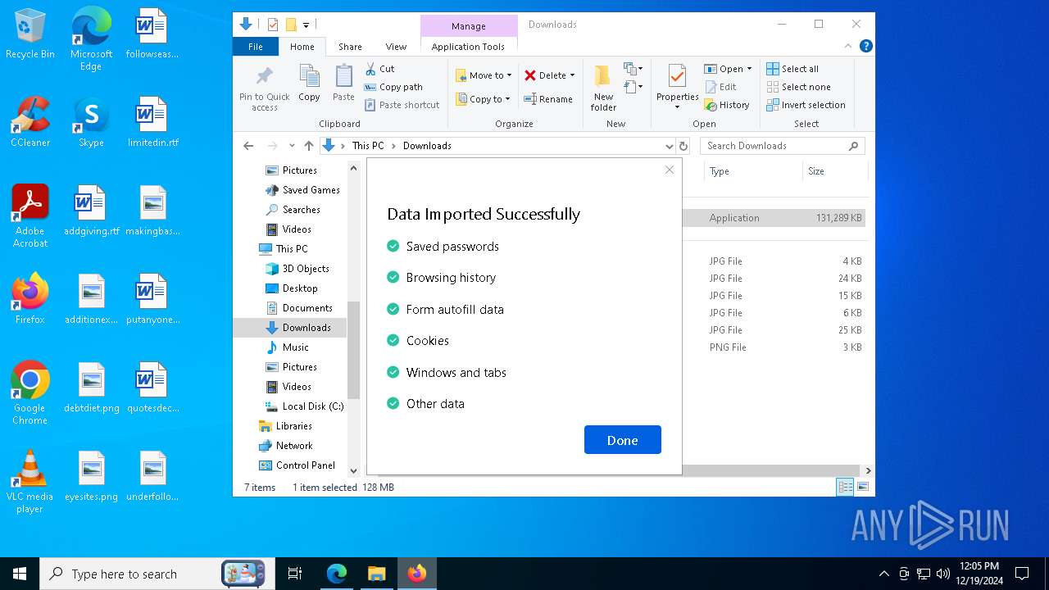Collapse the ribbon with chevron
Screen dimensions: 1049x590
848,47
